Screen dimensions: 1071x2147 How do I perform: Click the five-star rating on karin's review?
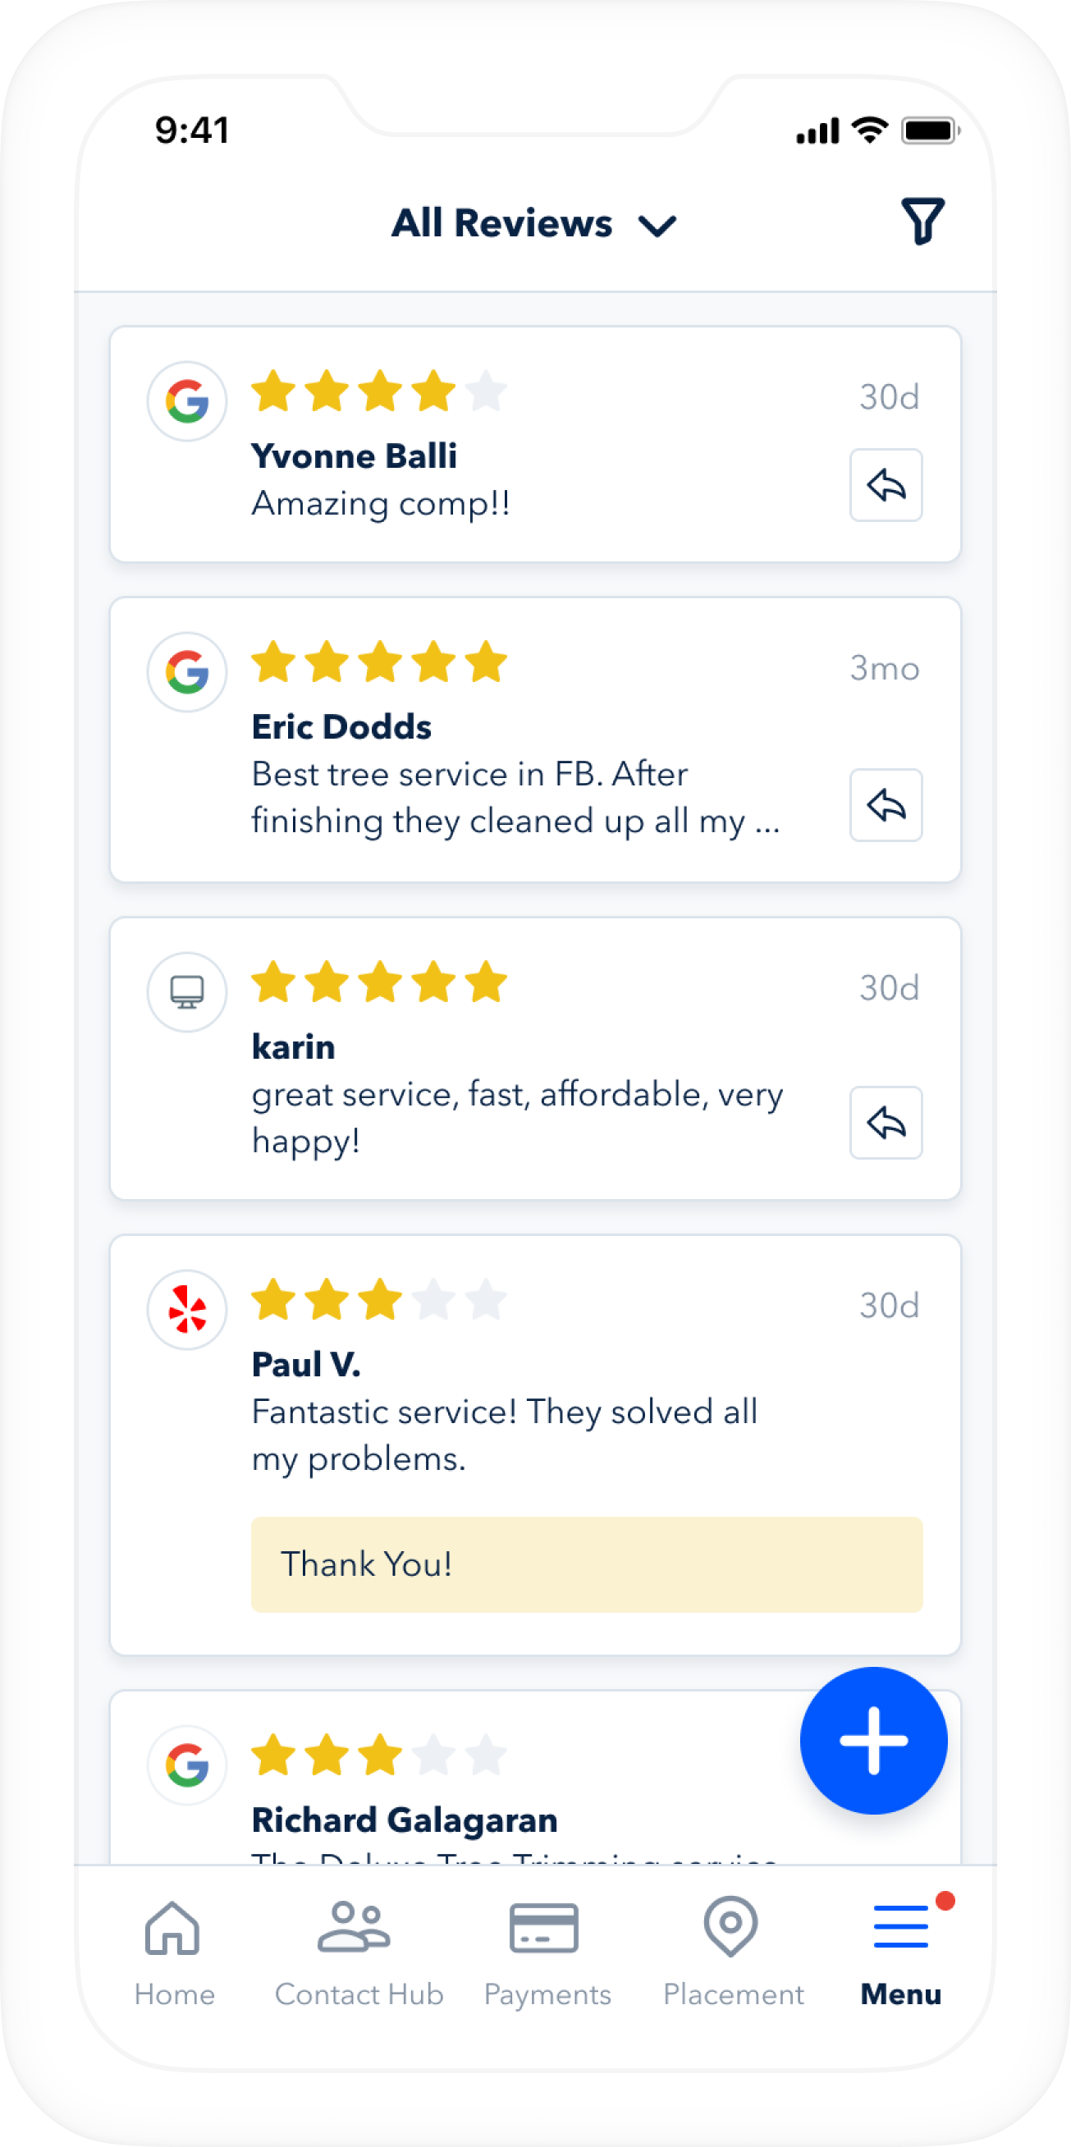click(379, 981)
